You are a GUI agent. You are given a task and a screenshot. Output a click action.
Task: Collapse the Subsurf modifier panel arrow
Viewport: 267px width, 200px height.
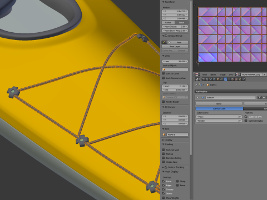click(x=197, y=97)
